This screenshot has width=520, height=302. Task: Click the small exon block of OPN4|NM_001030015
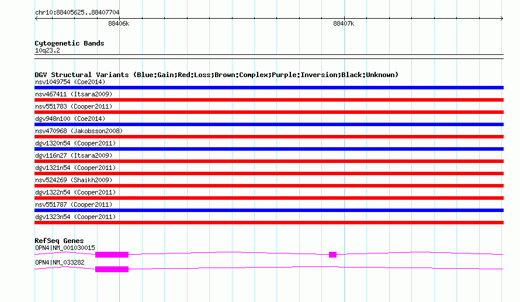click(332, 255)
